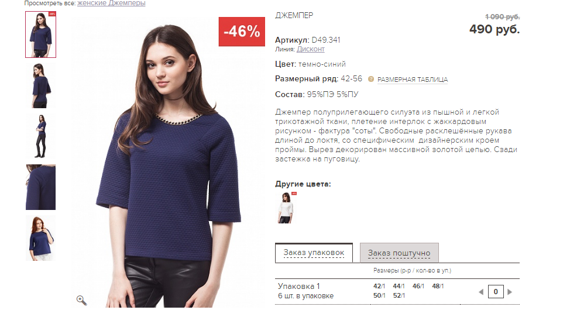Click the 490 руб. price
The height and width of the screenshot is (317, 570).
pyautogui.click(x=495, y=29)
